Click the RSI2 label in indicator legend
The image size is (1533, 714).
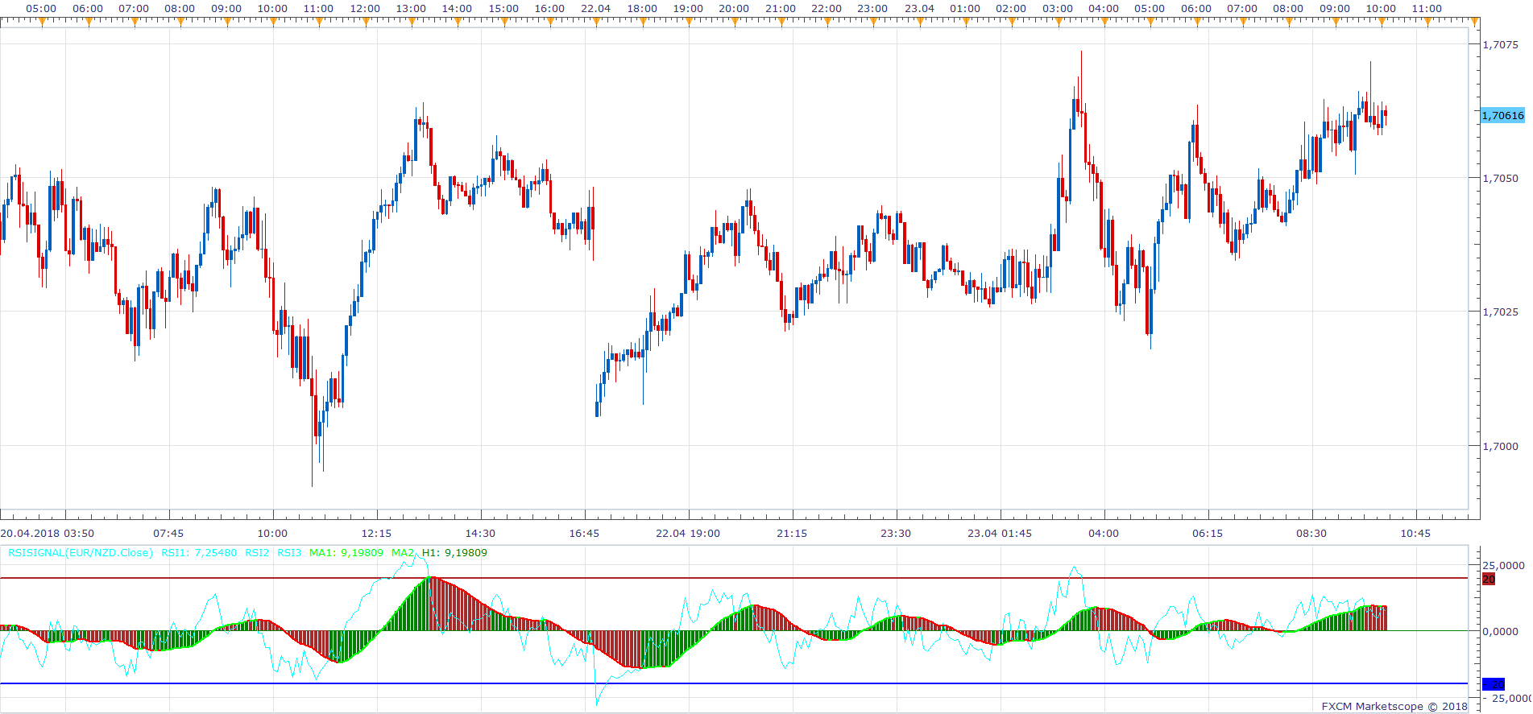(x=257, y=553)
